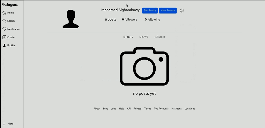
Task: Open the Privacy footer link
Action: pos(137,108)
